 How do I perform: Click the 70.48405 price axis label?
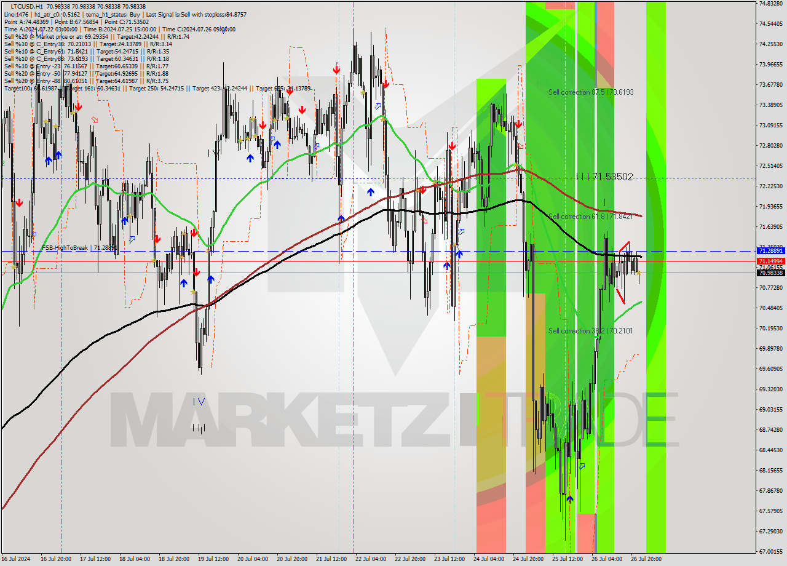point(770,308)
